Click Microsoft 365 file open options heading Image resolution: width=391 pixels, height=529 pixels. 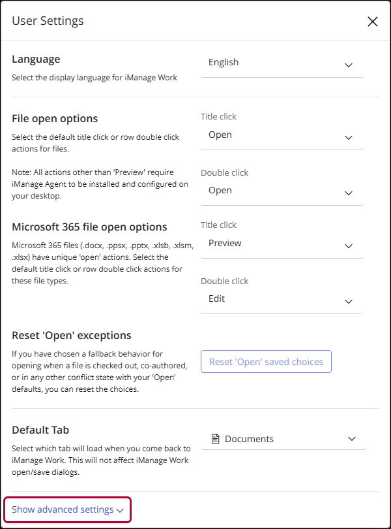coord(89,227)
